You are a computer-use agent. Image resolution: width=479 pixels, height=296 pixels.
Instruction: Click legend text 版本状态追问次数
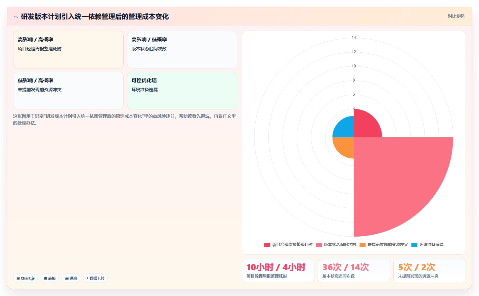340,245
